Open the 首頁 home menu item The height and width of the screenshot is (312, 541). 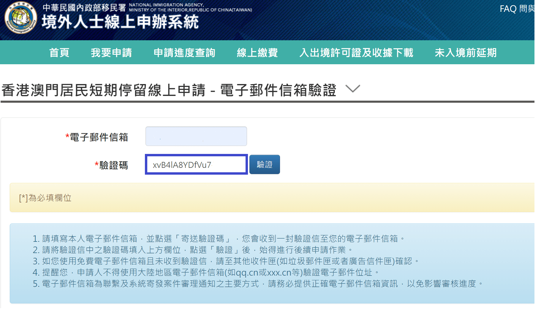tap(59, 53)
